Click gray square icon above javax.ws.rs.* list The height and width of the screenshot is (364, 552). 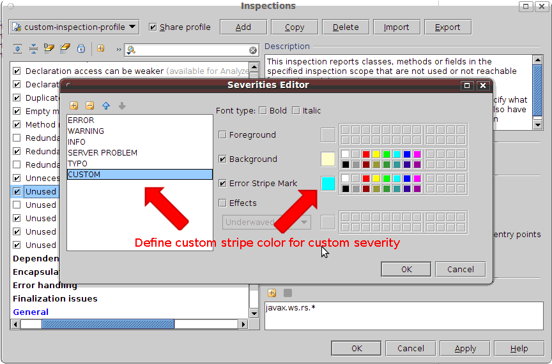coord(287,293)
